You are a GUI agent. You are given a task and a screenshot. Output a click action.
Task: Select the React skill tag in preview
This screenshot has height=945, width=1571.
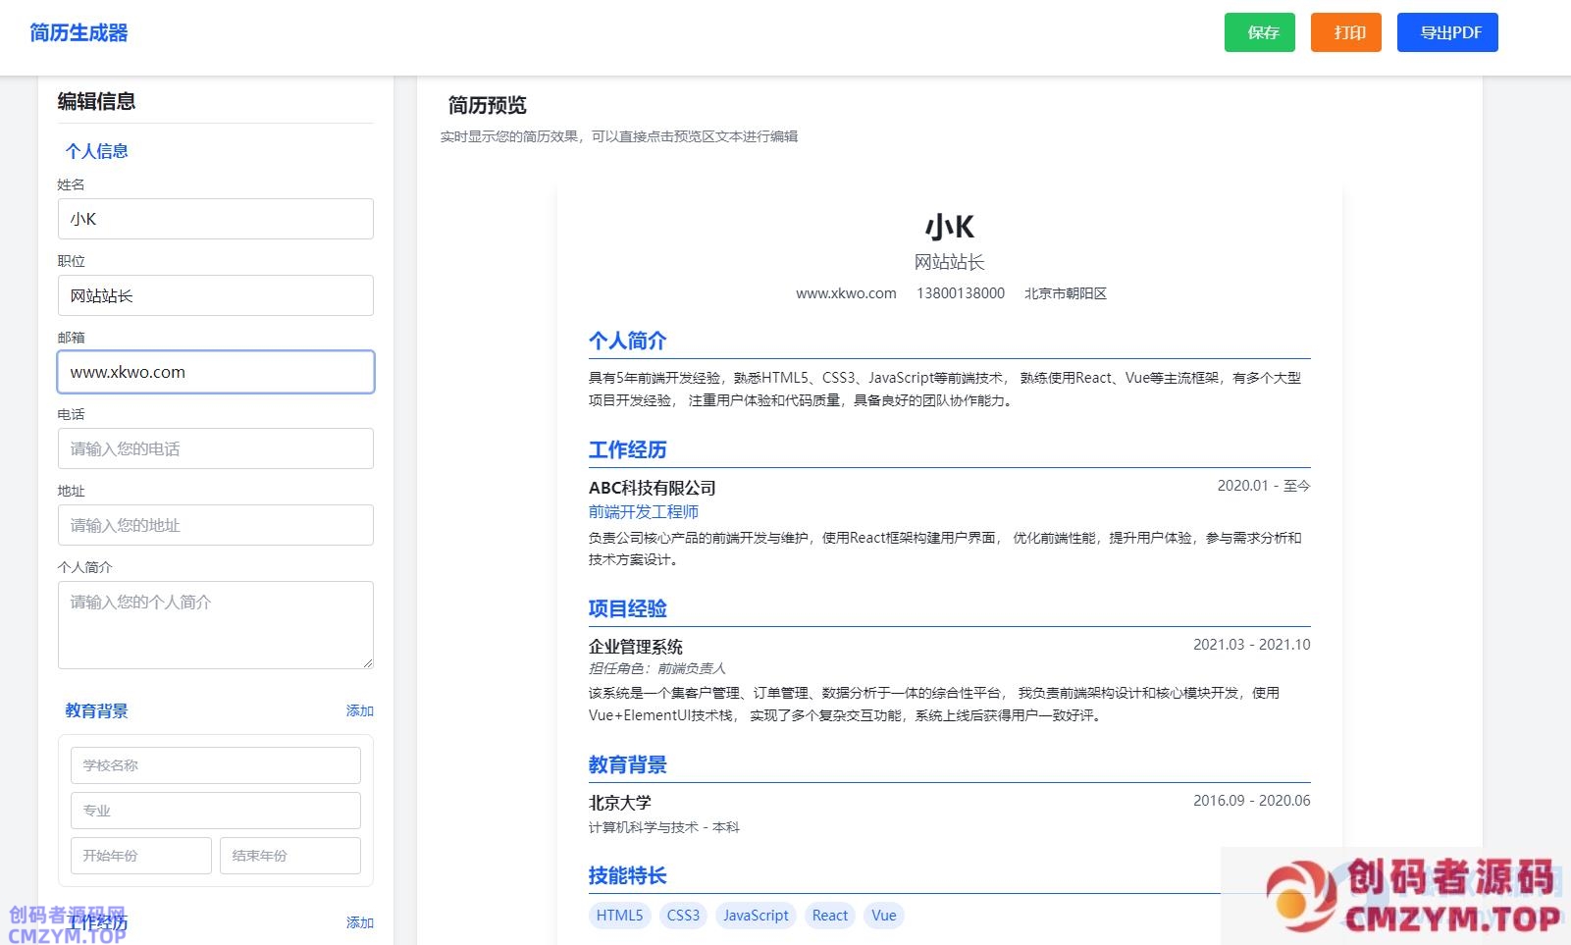pyautogui.click(x=829, y=916)
